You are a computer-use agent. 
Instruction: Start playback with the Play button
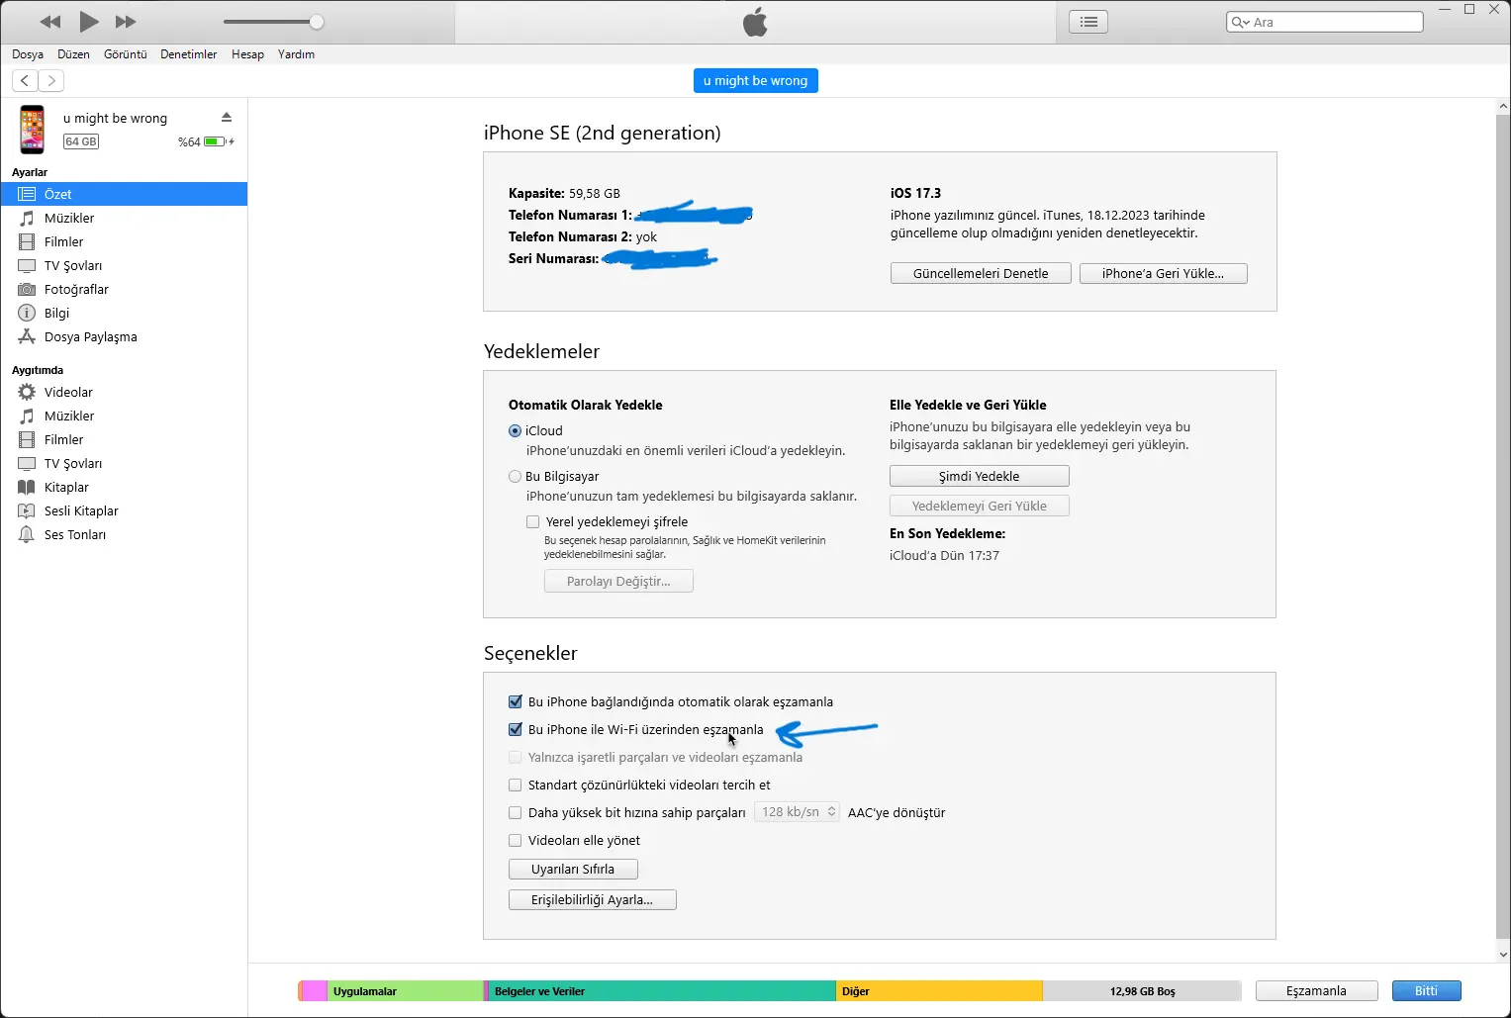89,22
